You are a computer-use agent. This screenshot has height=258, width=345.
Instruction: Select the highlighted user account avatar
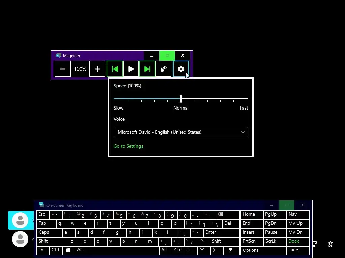click(20, 220)
